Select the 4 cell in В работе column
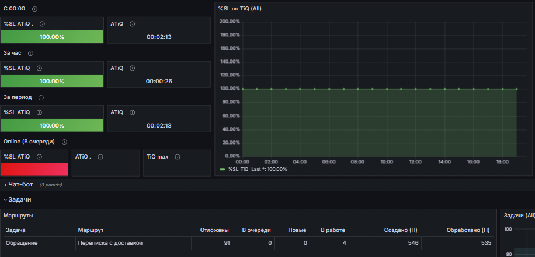Viewport: 535px width, 257px height. 329,243
